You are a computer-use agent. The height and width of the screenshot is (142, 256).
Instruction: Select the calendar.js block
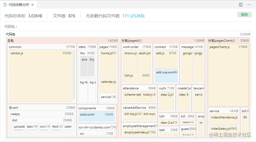(108, 85)
